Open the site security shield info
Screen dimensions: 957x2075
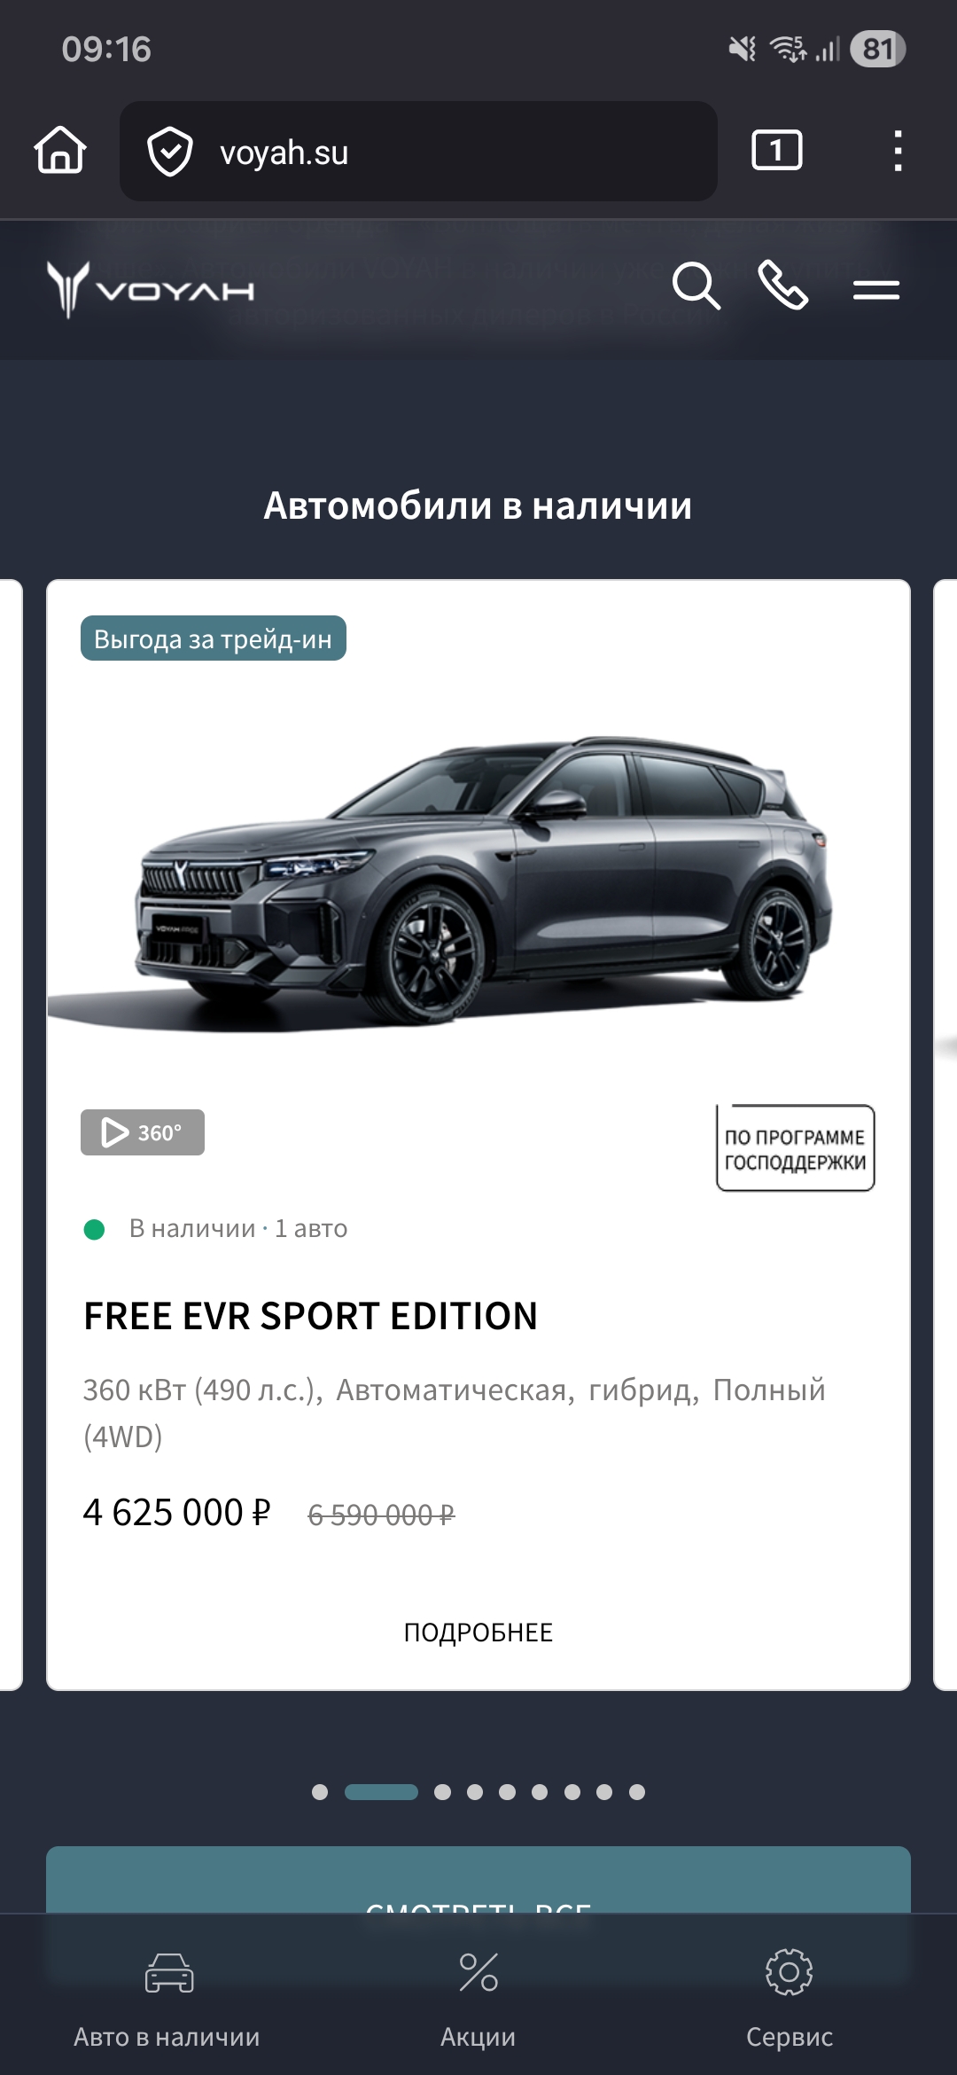[169, 152]
